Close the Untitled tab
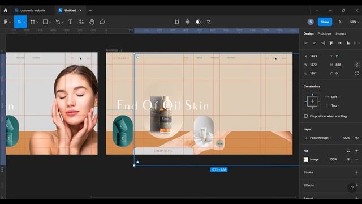Screen dimensions: 362x204 (x=80, y=10)
